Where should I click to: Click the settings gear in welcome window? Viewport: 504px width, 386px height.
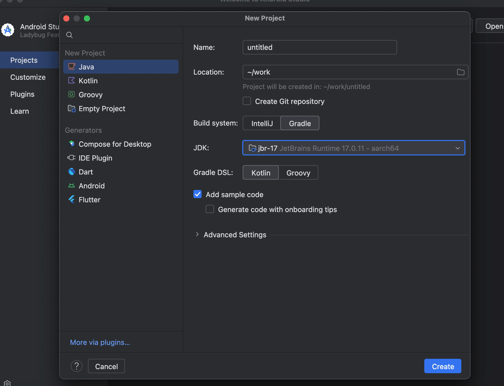pos(7,383)
